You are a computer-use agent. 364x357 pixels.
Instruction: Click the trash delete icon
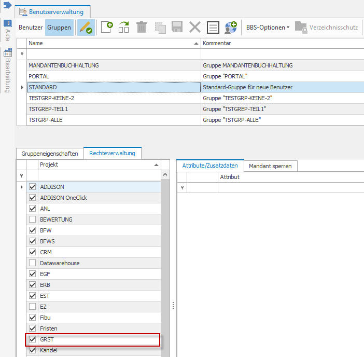[x=142, y=28]
